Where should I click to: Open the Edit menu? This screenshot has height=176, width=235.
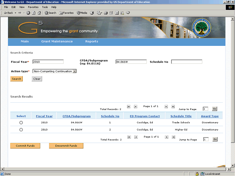pos(14,7)
